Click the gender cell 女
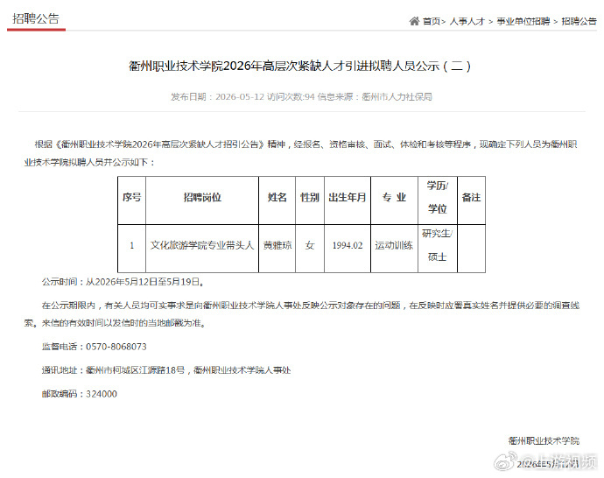Image resolution: width=604 pixels, height=478 pixels. point(310,249)
